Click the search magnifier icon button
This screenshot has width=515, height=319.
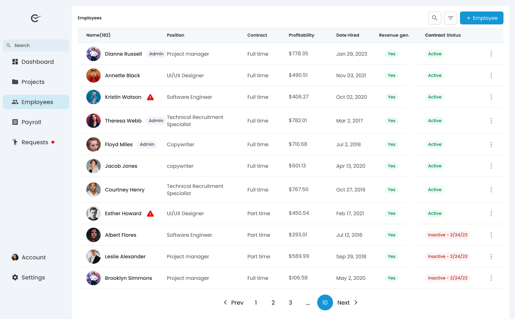[x=435, y=18]
